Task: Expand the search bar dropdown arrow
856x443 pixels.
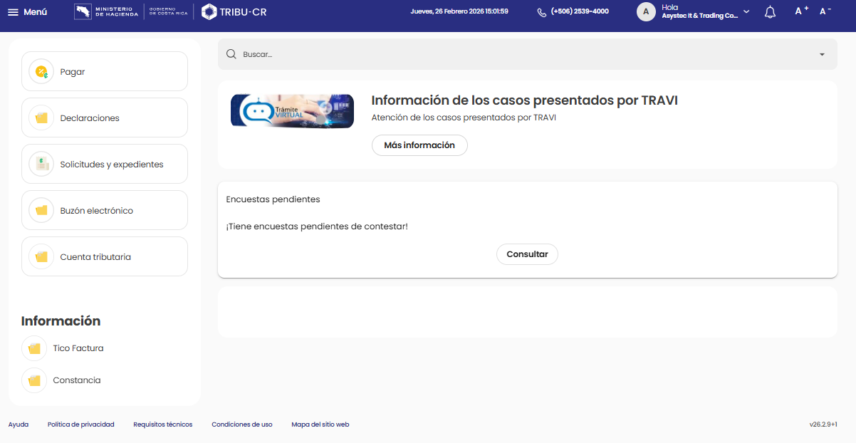Action: click(822, 55)
